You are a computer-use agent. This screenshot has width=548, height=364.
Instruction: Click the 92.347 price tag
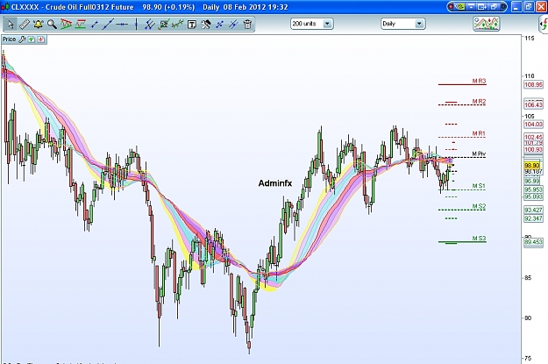(533, 218)
